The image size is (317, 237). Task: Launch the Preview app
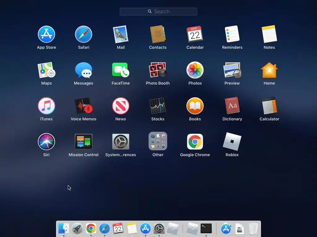(232, 70)
